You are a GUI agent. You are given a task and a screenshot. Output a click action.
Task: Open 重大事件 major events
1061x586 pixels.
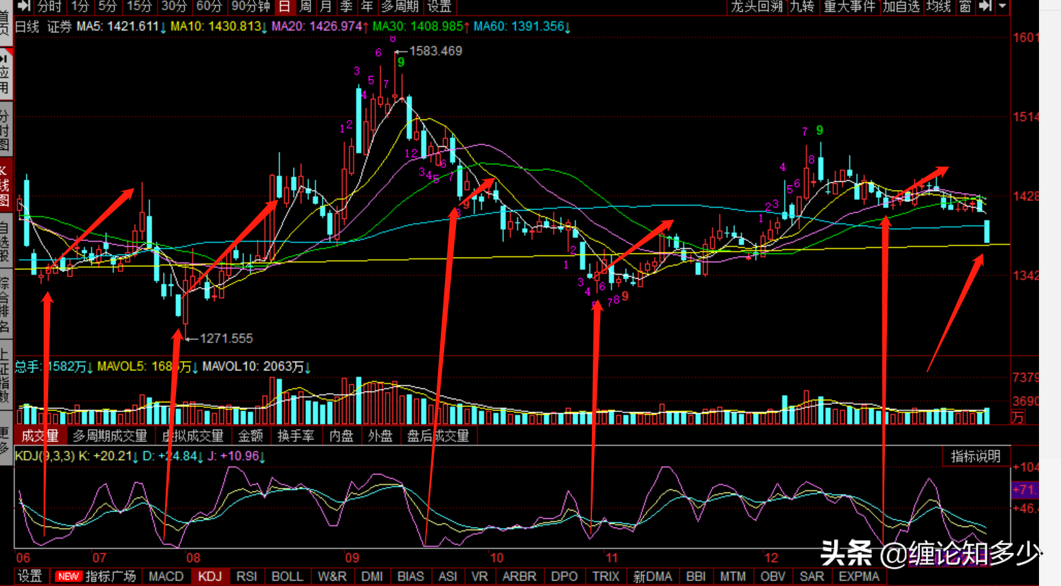coord(849,6)
